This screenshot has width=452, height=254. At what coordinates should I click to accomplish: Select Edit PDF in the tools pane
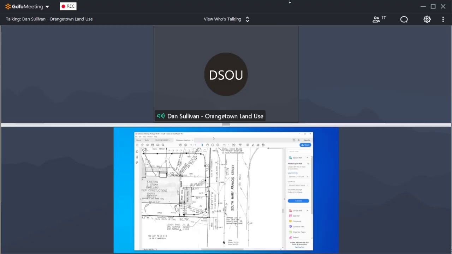tap(295, 216)
